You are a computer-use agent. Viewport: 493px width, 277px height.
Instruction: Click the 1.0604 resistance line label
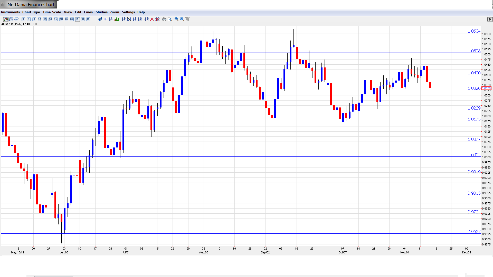click(x=474, y=31)
